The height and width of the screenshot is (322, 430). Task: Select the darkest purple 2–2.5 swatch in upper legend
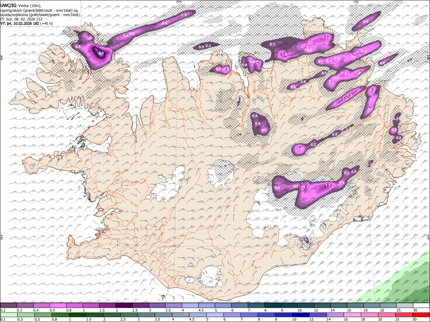click(x=124, y=305)
